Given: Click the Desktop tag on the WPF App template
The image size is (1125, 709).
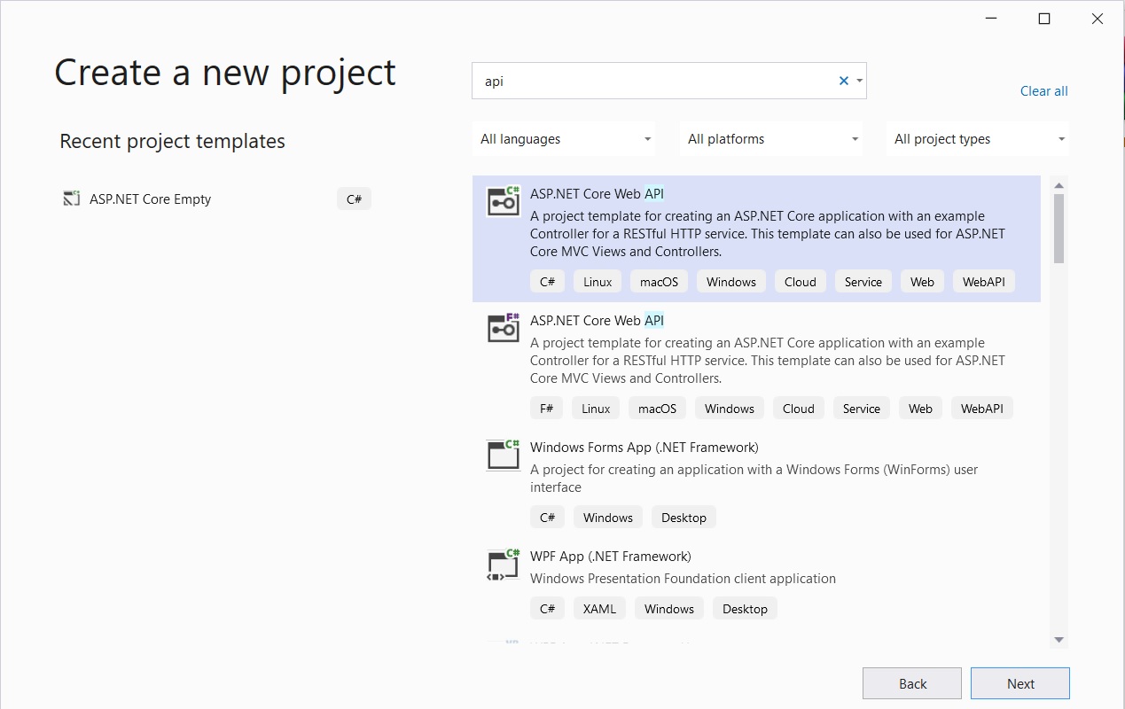Looking at the screenshot, I should click(x=745, y=609).
